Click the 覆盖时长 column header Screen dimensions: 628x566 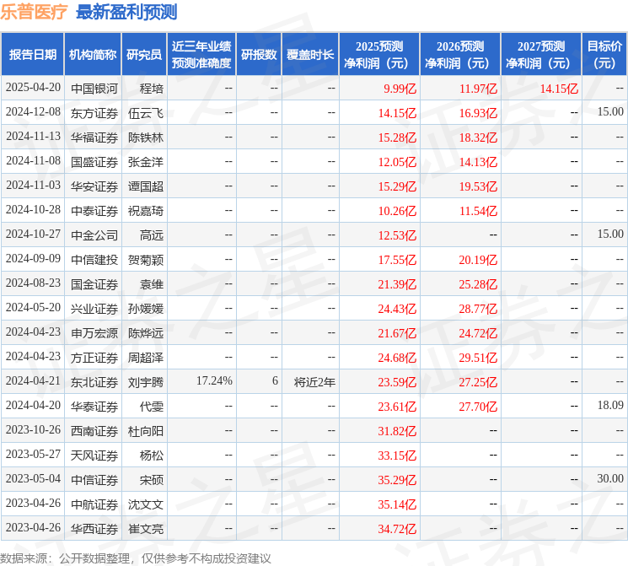coord(310,55)
